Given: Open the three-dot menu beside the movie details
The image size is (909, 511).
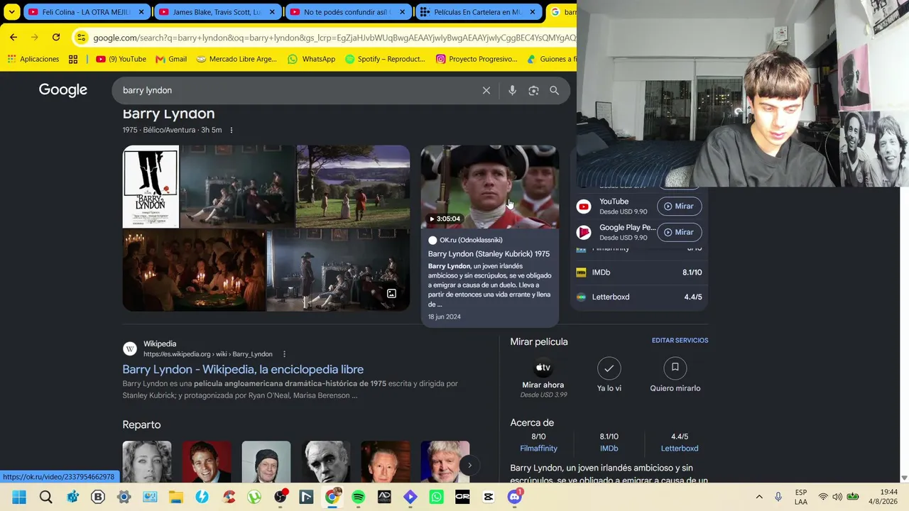Looking at the screenshot, I should 231,131.
